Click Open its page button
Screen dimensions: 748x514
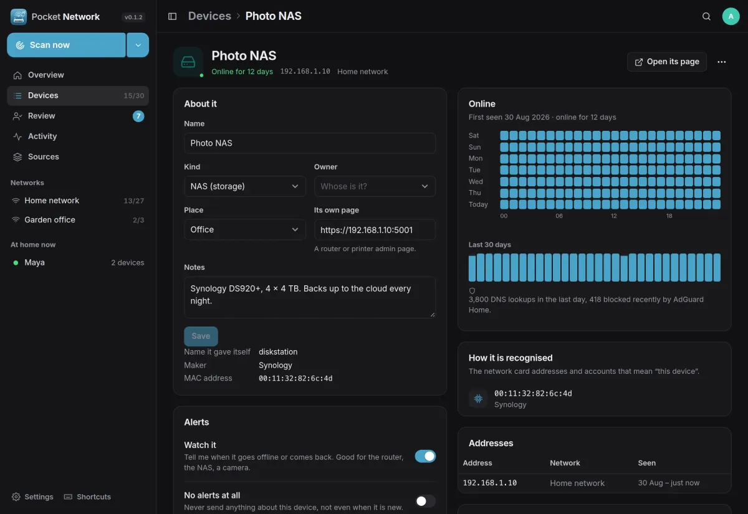[x=667, y=62]
